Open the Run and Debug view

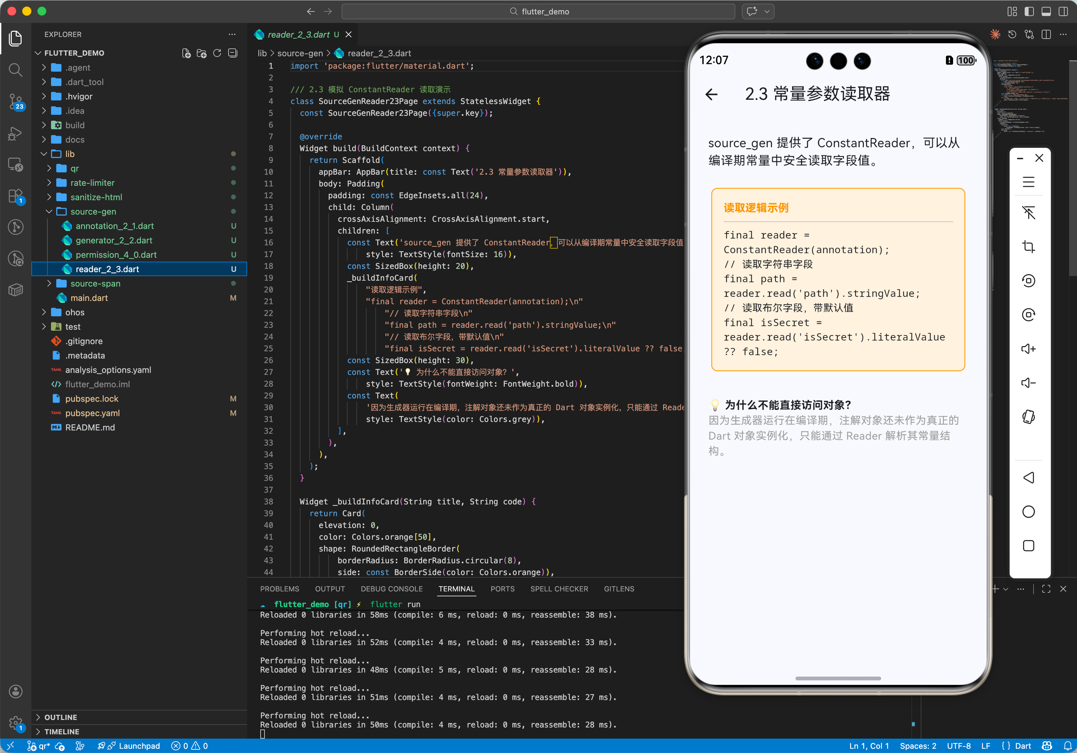[x=15, y=133]
